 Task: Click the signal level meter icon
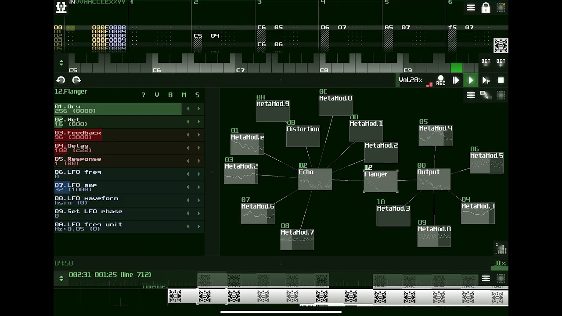pyautogui.click(x=501, y=248)
